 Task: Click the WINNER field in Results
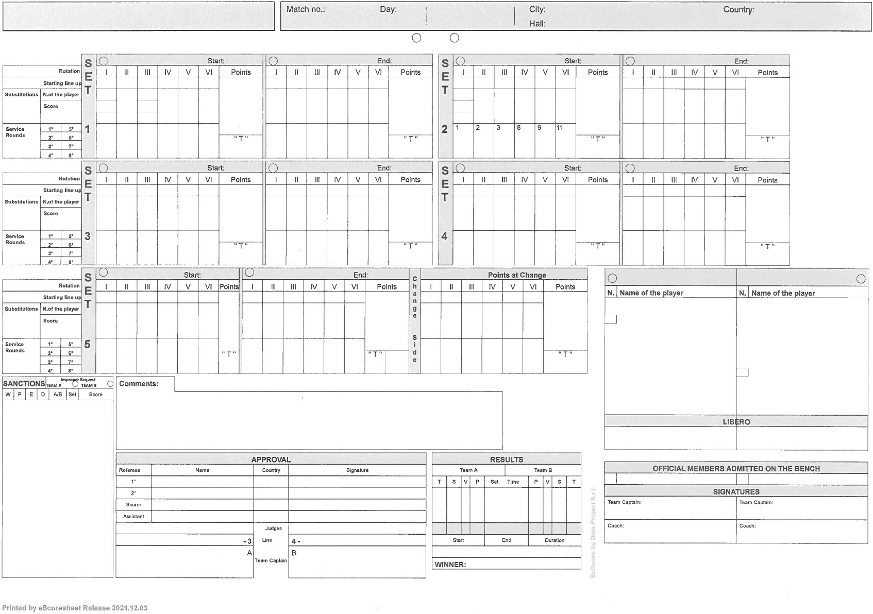click(506, 565)
